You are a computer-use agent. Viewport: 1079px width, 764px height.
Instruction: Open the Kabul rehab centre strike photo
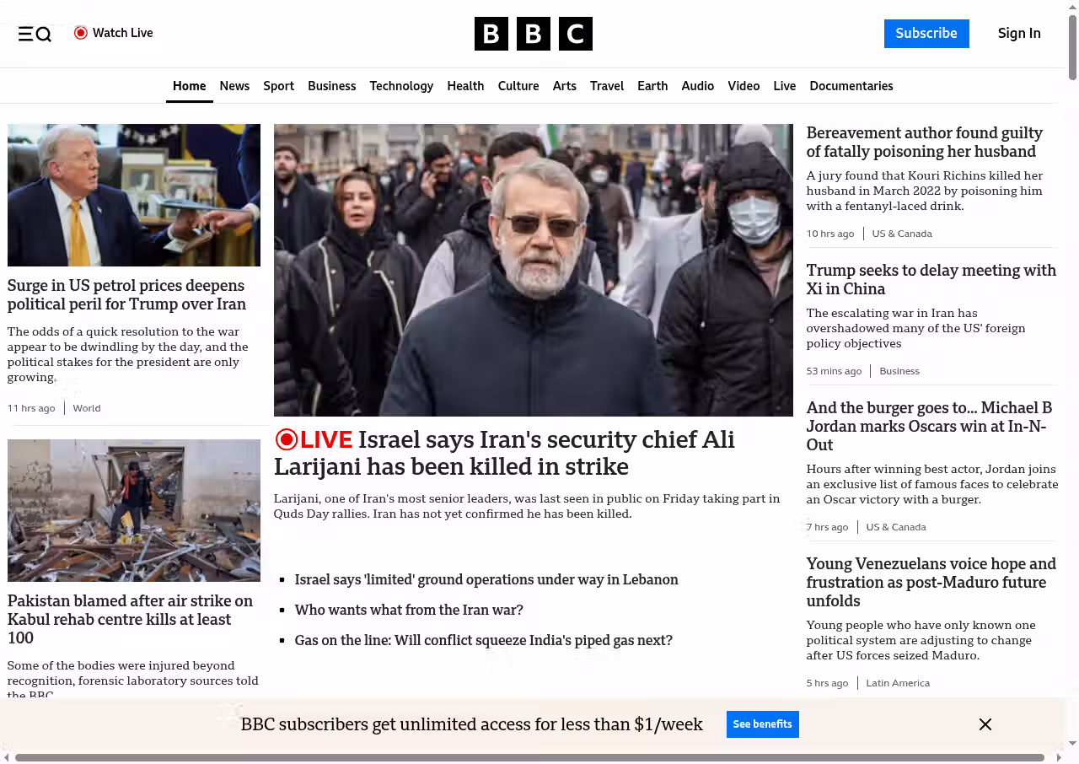point(134,510)
